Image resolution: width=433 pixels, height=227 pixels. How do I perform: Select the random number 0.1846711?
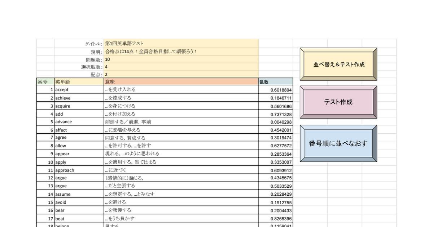point(276,98)
